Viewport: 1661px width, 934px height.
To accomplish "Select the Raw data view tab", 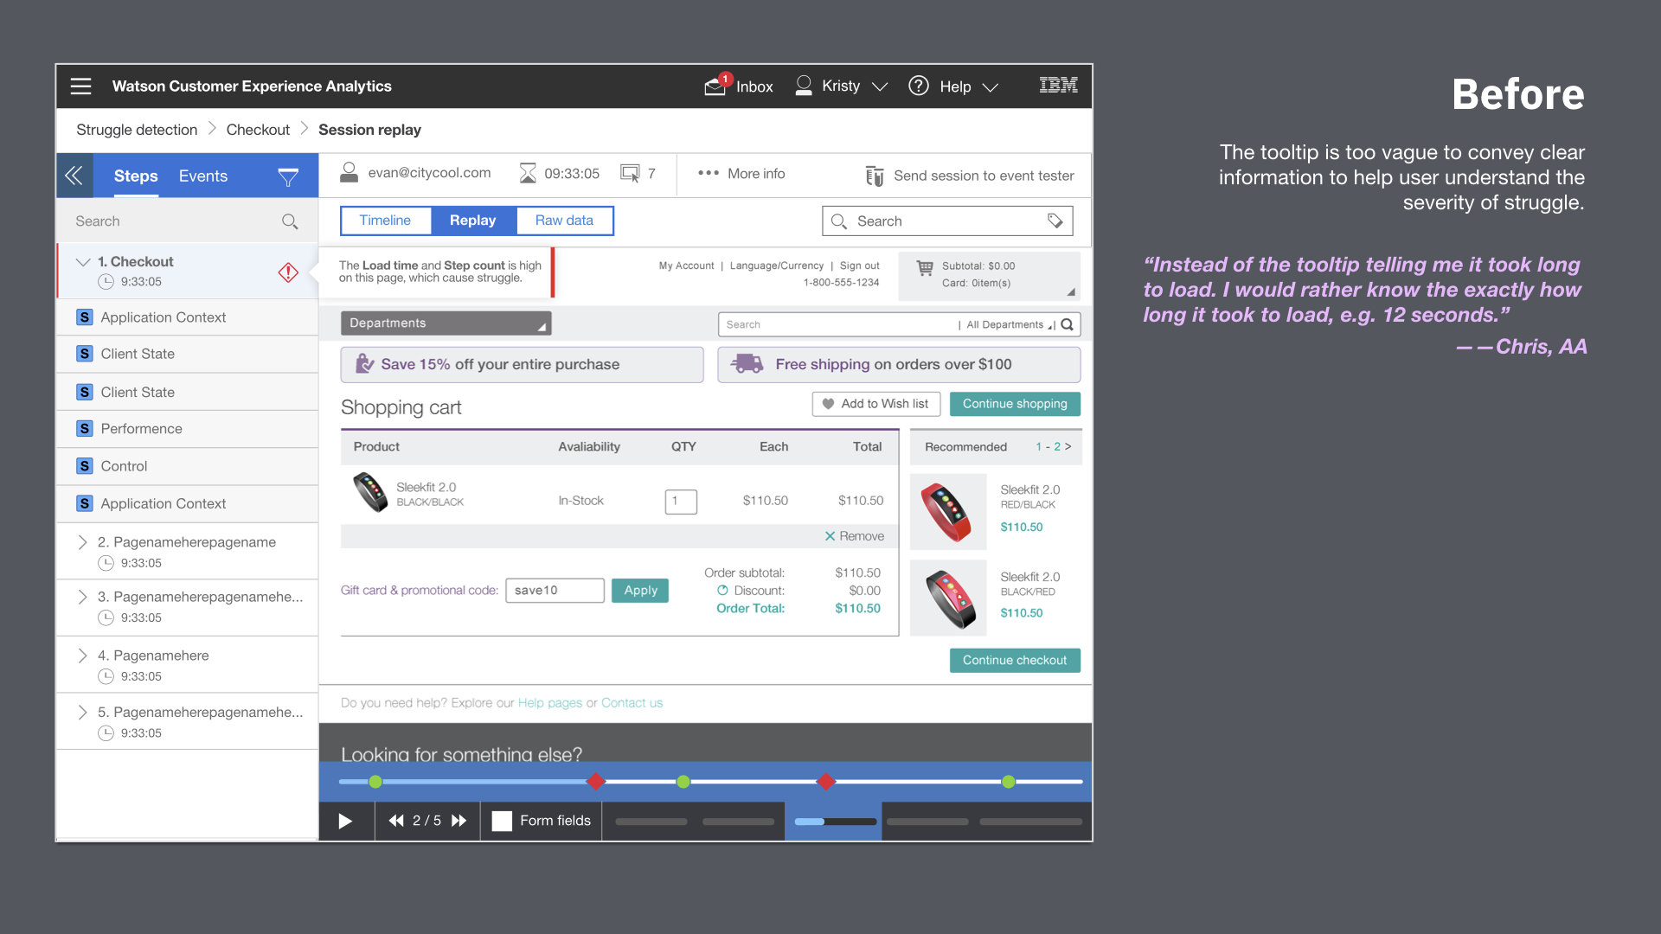I will 564,221.
